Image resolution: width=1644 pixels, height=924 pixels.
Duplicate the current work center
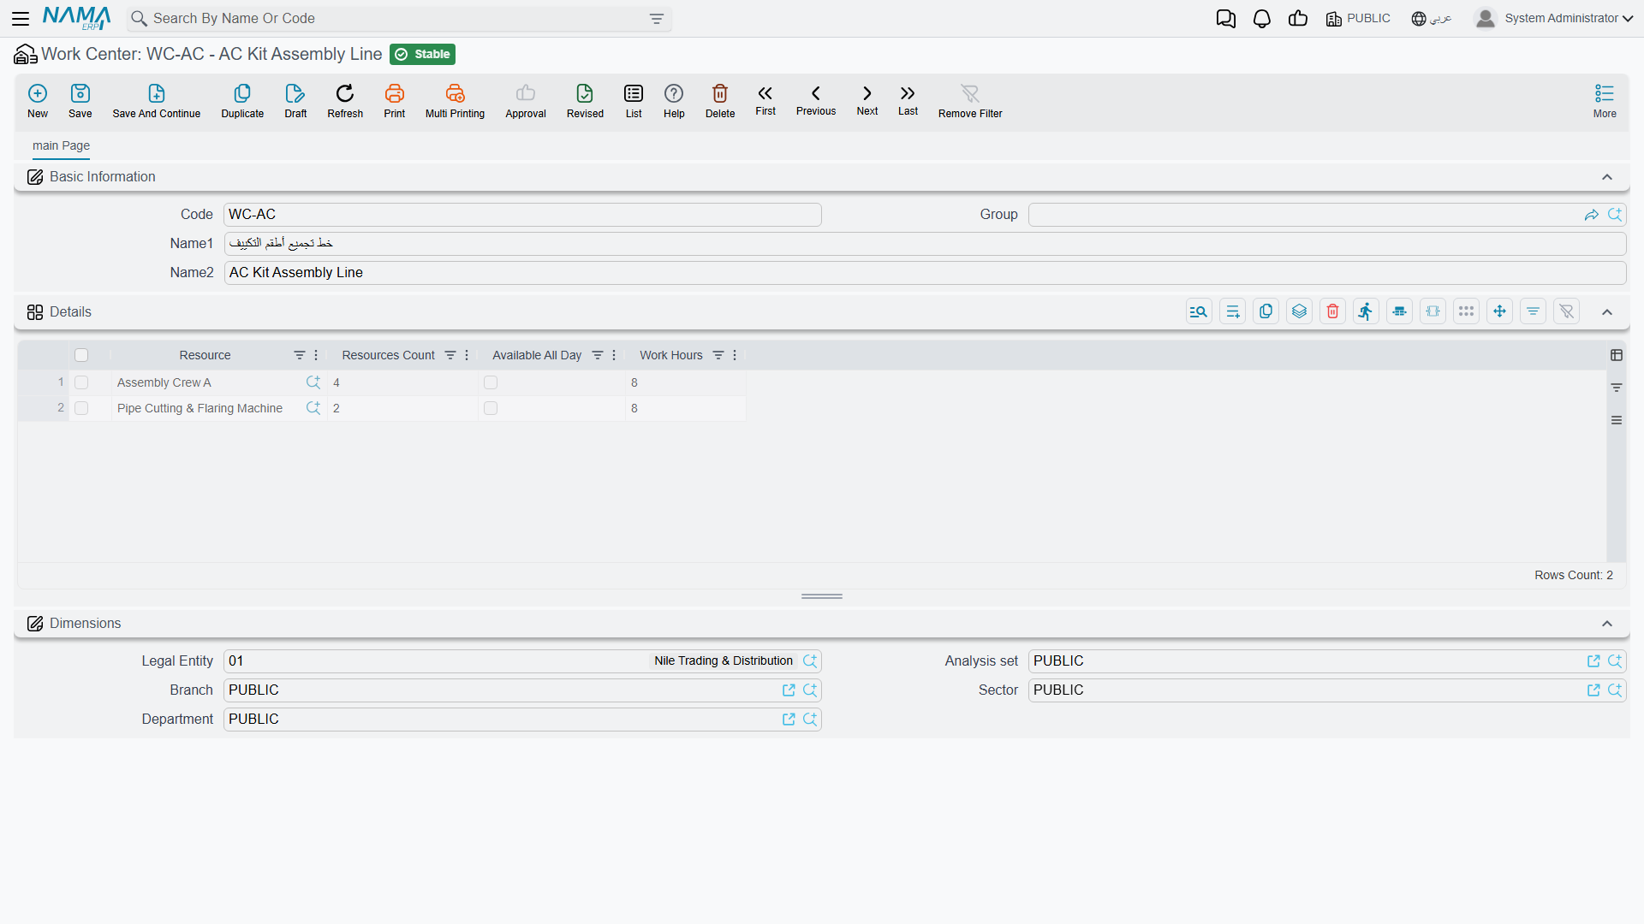(242, 100)
